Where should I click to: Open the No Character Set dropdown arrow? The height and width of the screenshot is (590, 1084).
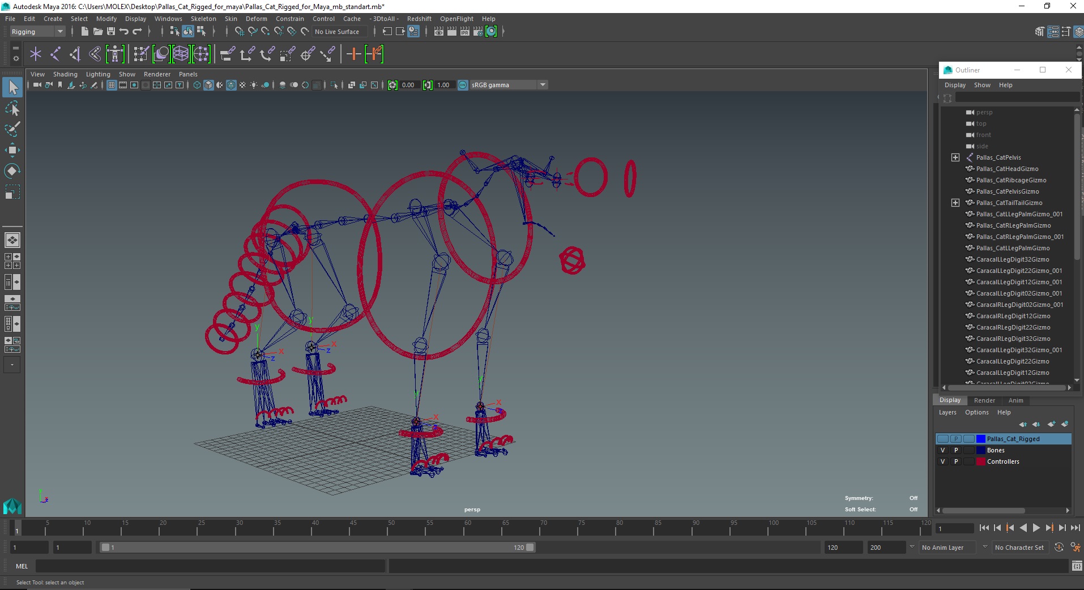click(x=985, y=547)
